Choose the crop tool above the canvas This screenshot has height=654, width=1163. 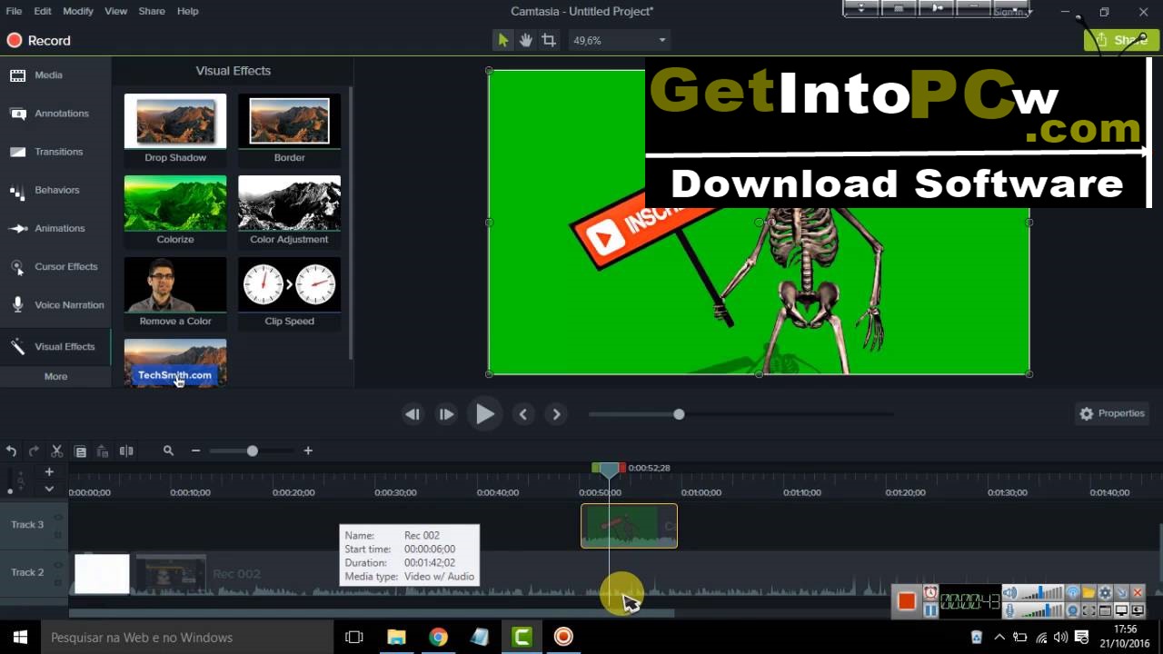(x=549, y=40)
